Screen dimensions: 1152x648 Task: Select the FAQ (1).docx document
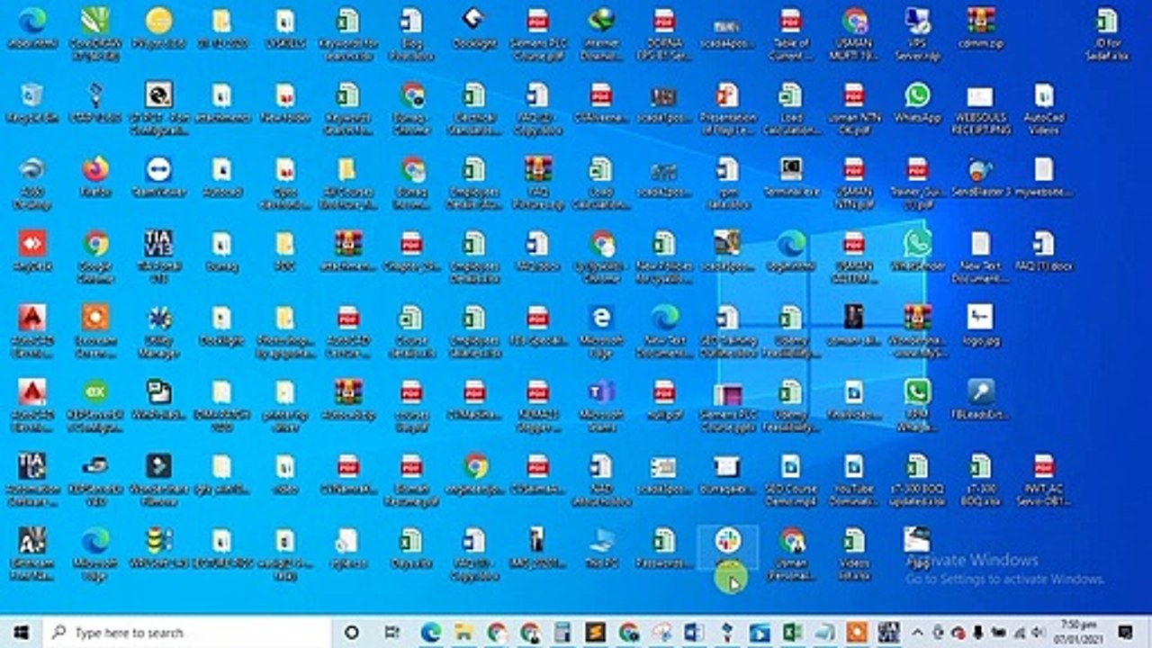pyautogui.click(x=1044, y=250)
